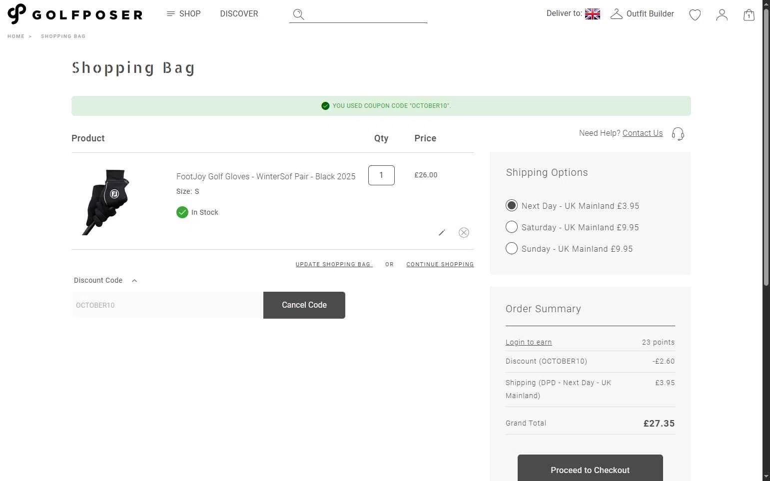This screenshot has height=481, width=770.
Task: Click the coupon success checkmark icon
Action: 325,106
